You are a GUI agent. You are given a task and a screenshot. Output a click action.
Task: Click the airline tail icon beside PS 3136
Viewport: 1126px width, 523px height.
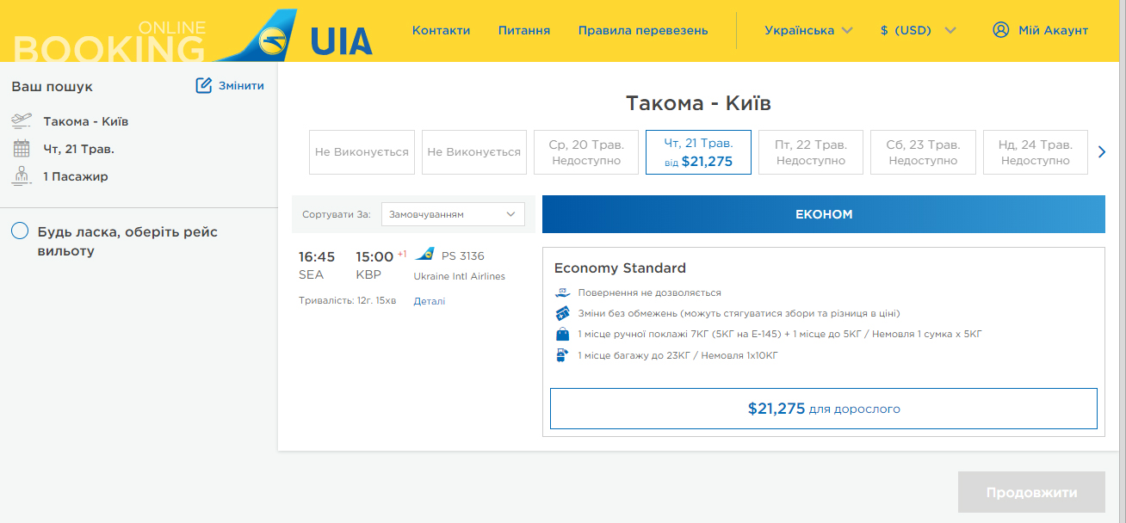[x=424, y=255]
